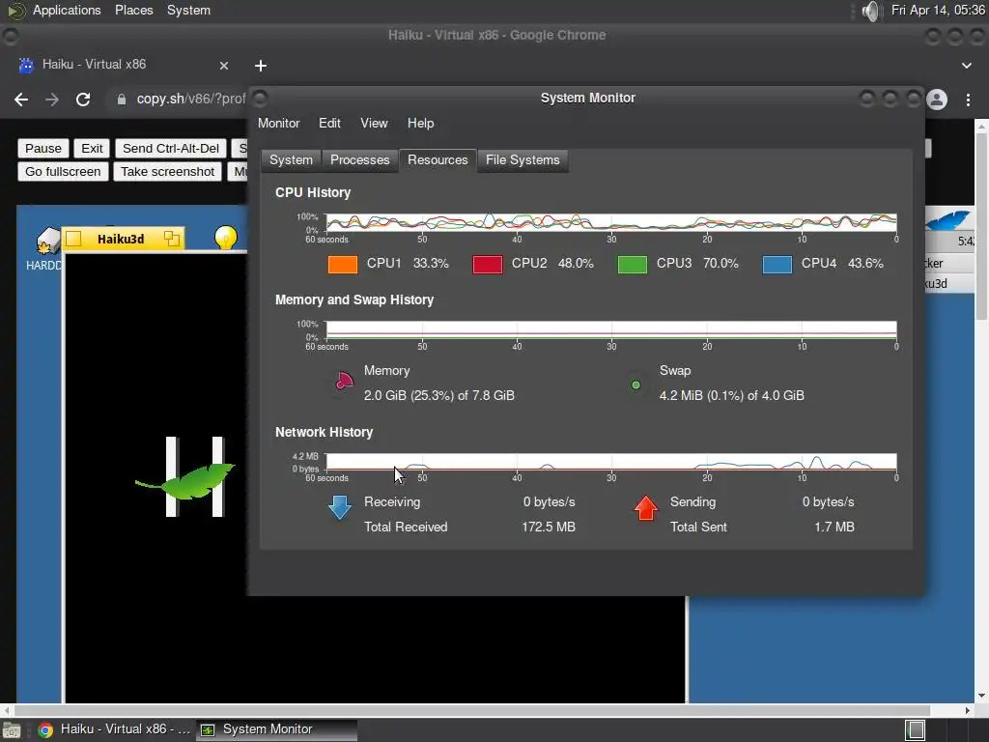This screenshot has width=989, height=742.
Task: Click the Haiku favicon on Chrome tab
Action: point(26,65)
